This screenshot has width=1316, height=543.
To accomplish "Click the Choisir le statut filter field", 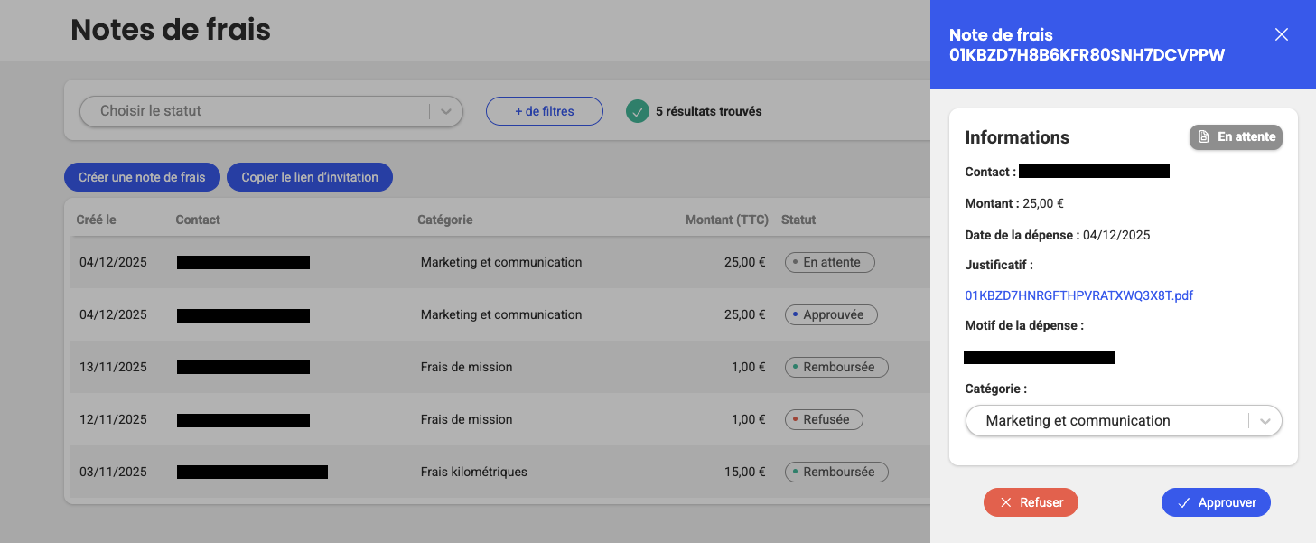I will click(x=253, y=111).
